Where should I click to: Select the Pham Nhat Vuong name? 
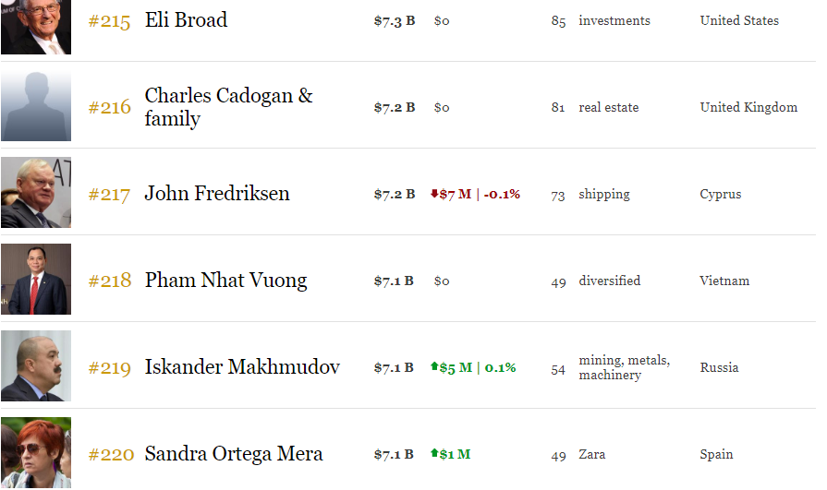tap(225, 281)
